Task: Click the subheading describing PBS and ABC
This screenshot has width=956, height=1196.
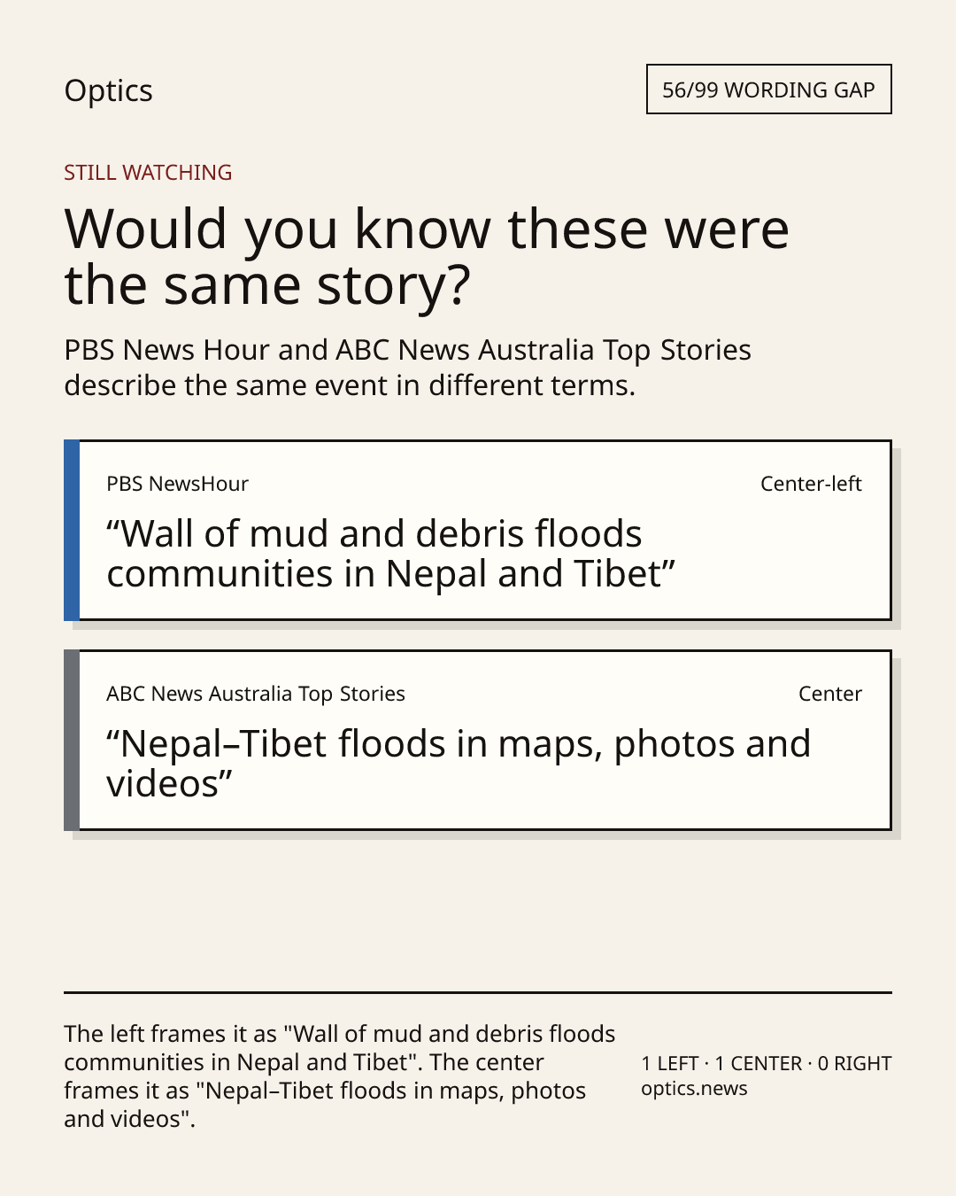Action: tap(407, 368)
